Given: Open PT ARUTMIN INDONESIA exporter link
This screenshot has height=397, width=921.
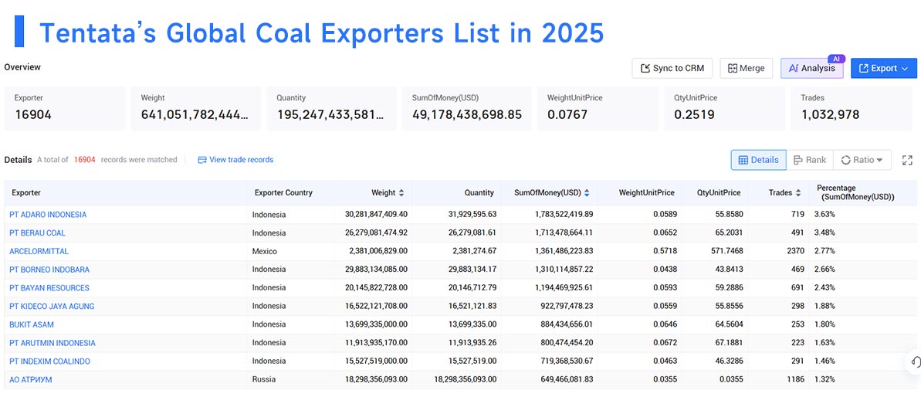Looking at the screenshot, I should 52,343.
